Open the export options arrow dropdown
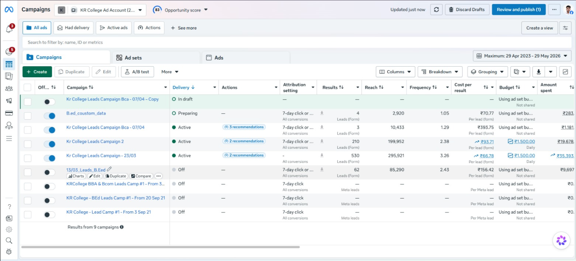Image resolution: width=576 pixels, height=261 pixels. pyautogui.click(x=551, y=72)
